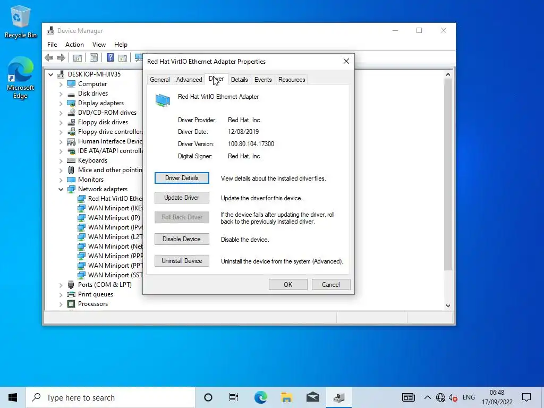The width and height of the screenshot is (544, 408).
Task: Expand the Monitors category
Action: 61,180
